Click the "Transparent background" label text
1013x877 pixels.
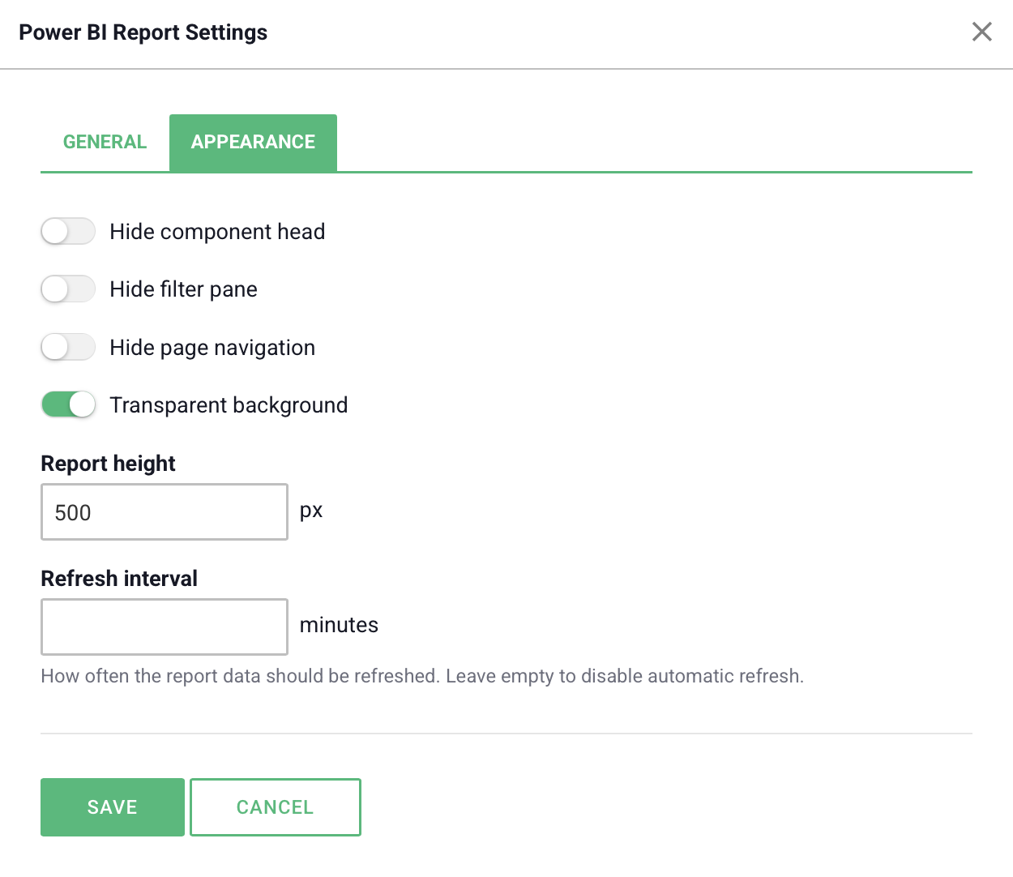229,405
